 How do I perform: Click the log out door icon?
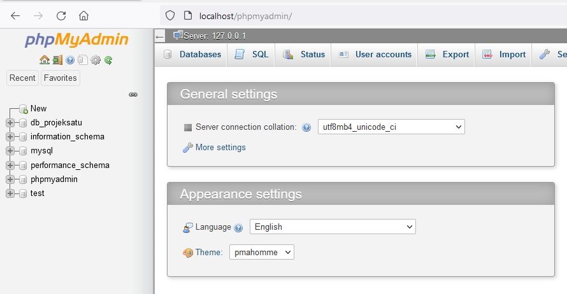[x=57, y=60]
